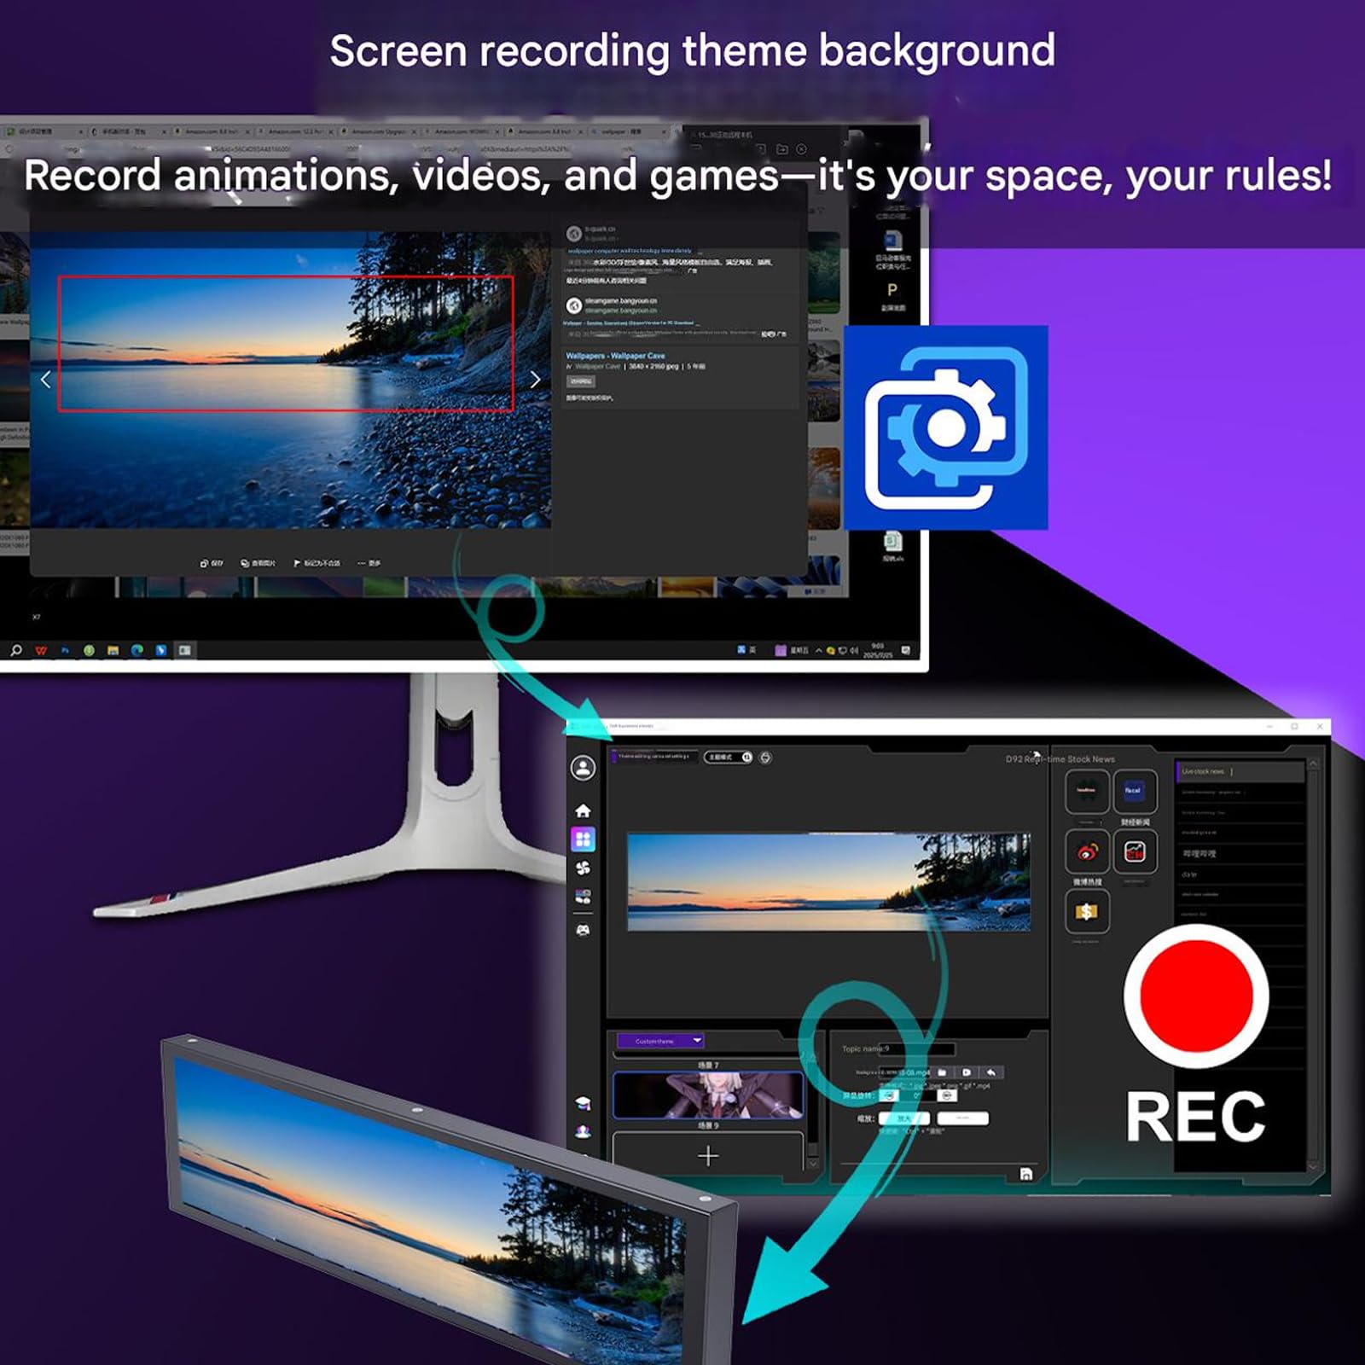Select the dark headlines widget icon
The width and height of the screenshot is (1365, 1365).
tap(1087, 791)
